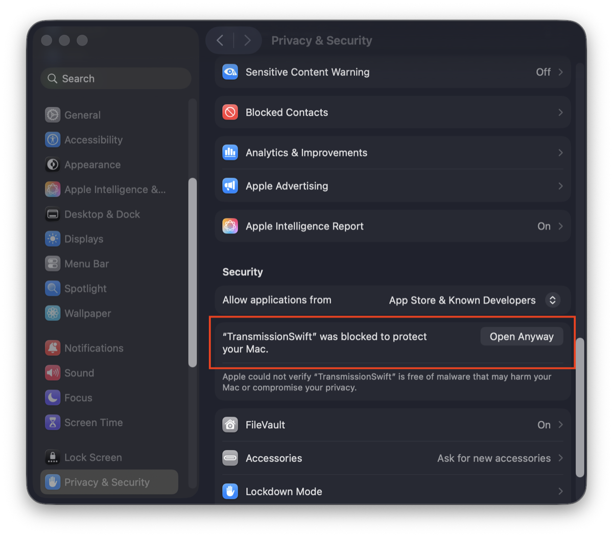
Task: Click the Sound speaker icon
Action: tap(53, 373)
